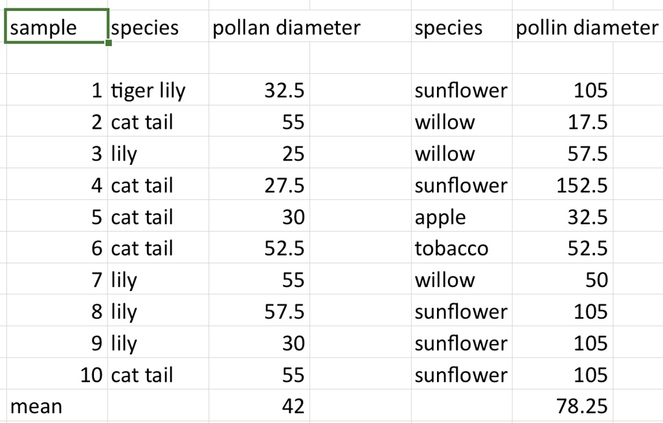Select the cell containing 152.5
Viewport: 663px width, 423px height.
[563, 184]
